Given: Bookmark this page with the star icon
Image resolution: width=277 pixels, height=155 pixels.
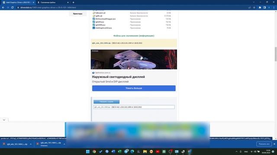Looking at the screenshot, I should click(x=254, y=8).
